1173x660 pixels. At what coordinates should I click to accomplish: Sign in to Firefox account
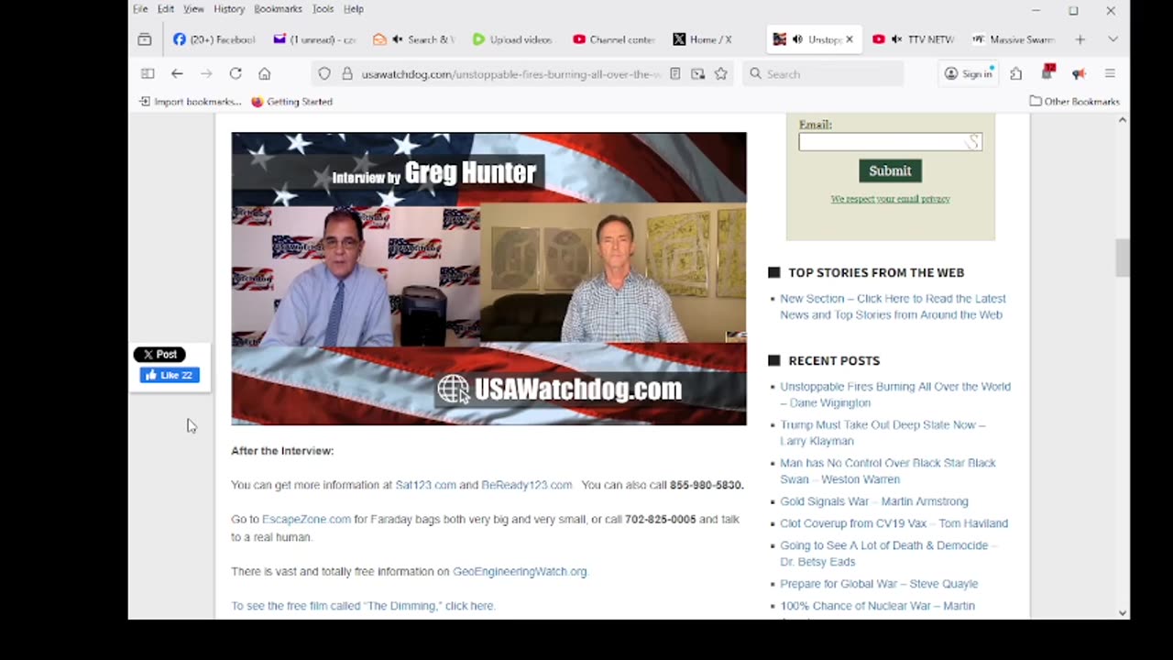click(x=969, y=73)
